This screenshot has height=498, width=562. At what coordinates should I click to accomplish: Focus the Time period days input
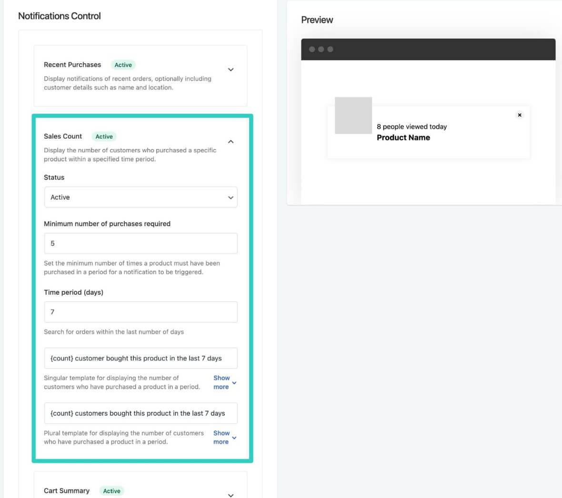click(x=140, y=312)
